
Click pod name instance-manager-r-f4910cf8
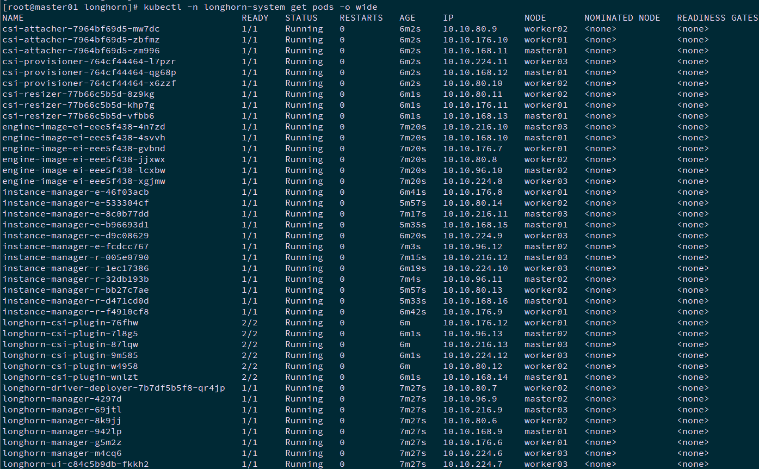(x=76, y=312)
